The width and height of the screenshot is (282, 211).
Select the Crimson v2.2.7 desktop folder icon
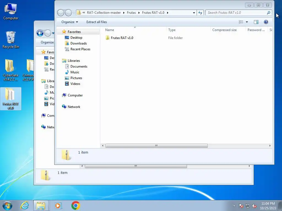point(28,70)
